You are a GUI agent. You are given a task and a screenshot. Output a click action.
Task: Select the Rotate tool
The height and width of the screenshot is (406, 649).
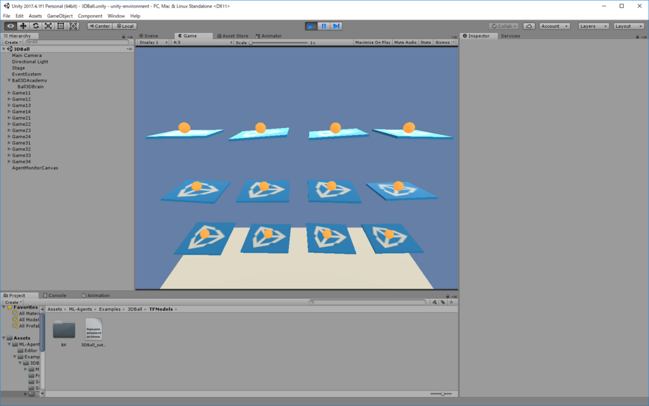tap(35, 26)
